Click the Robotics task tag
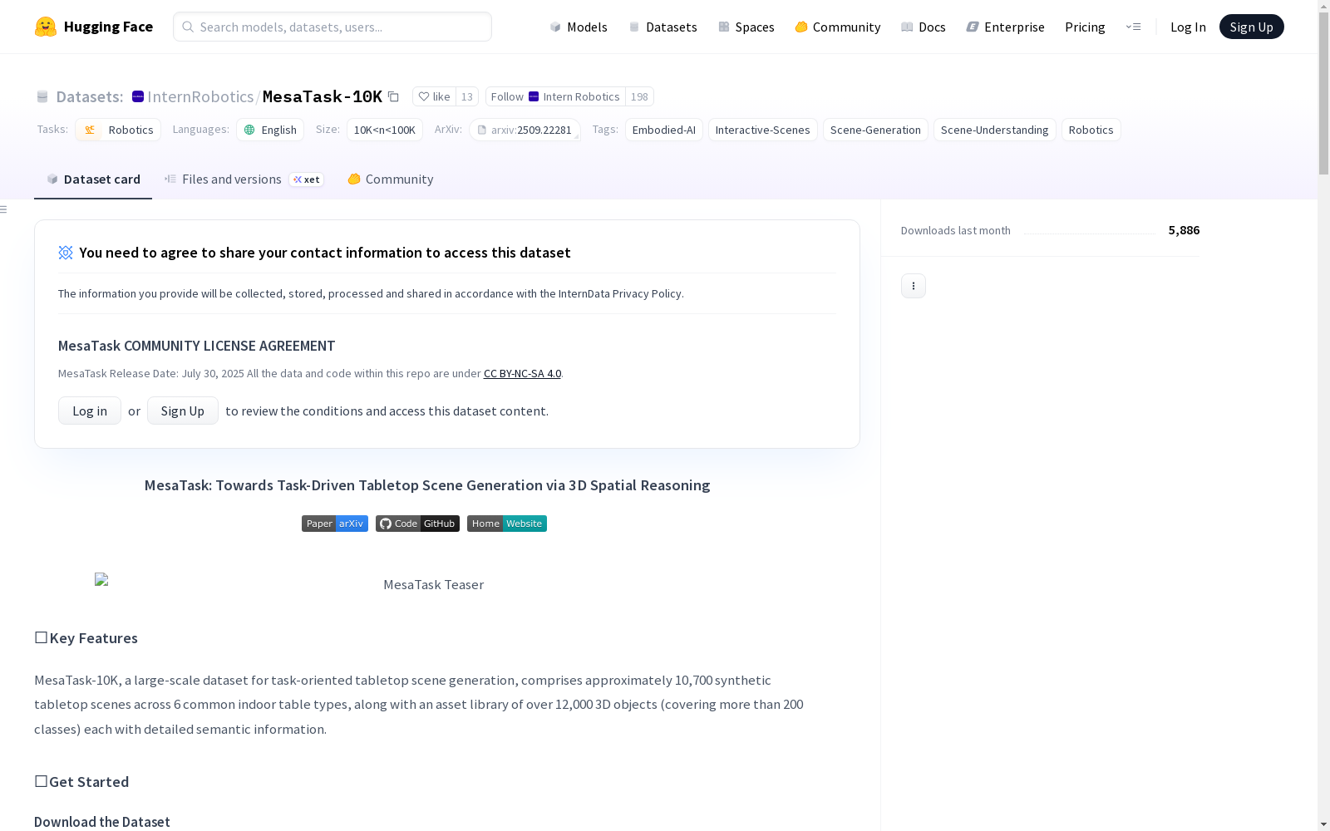This screenshot has height=831, width=1330. tap(118, 130)
